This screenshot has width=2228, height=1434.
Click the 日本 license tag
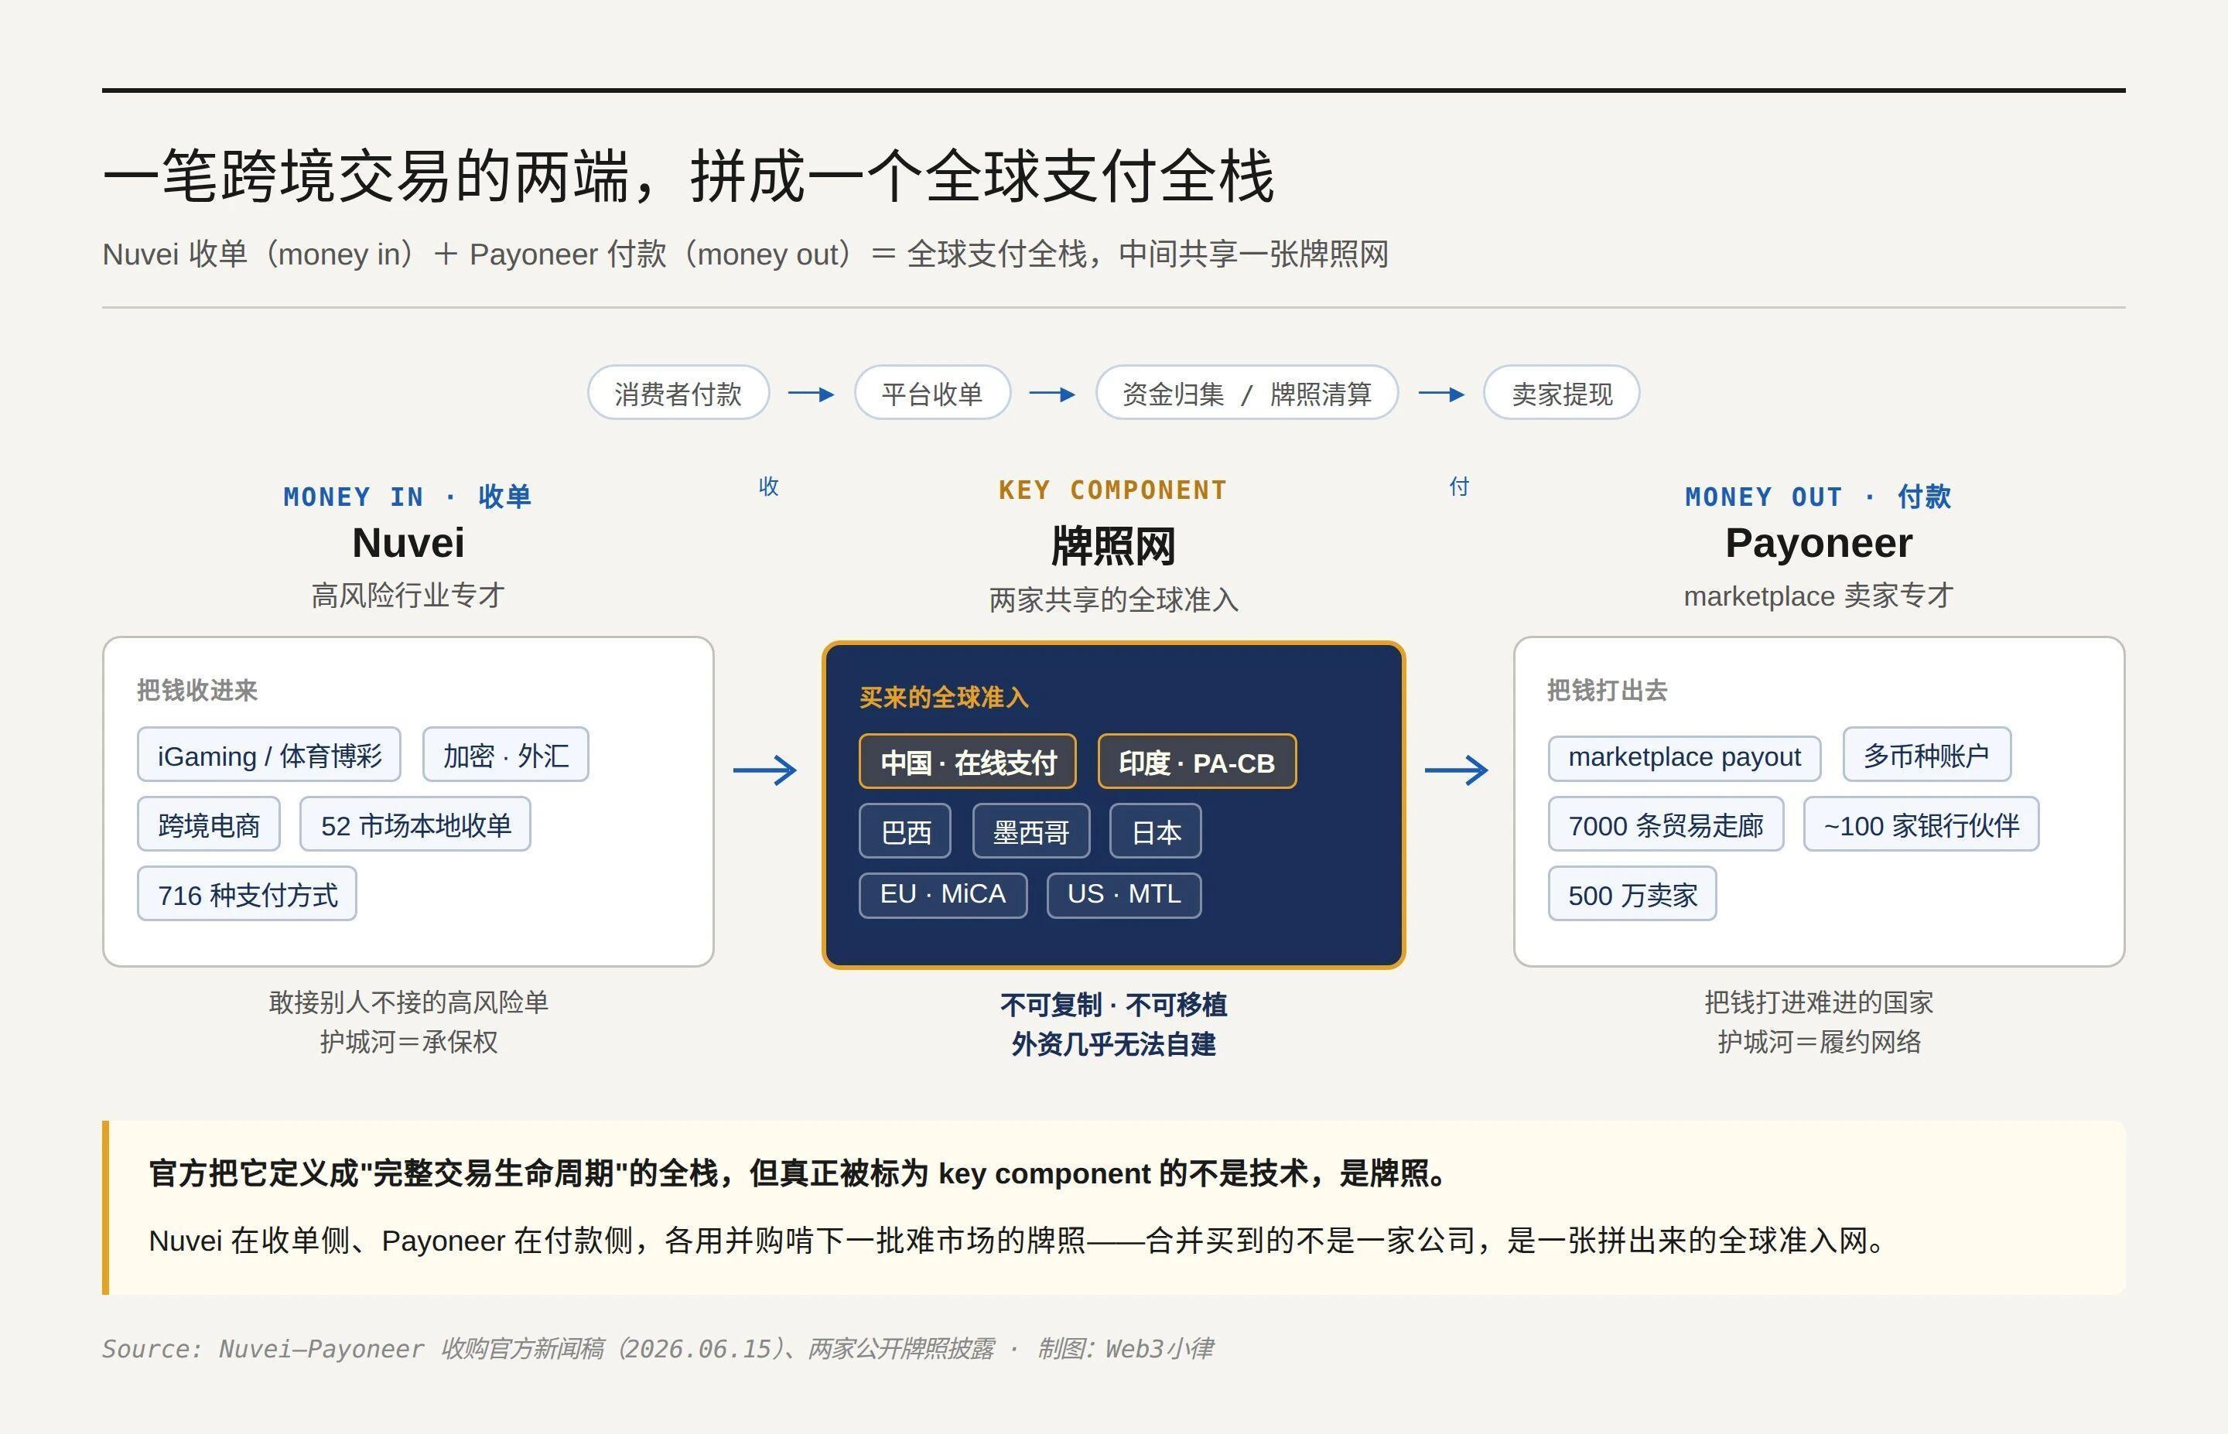pos(1156,831)
